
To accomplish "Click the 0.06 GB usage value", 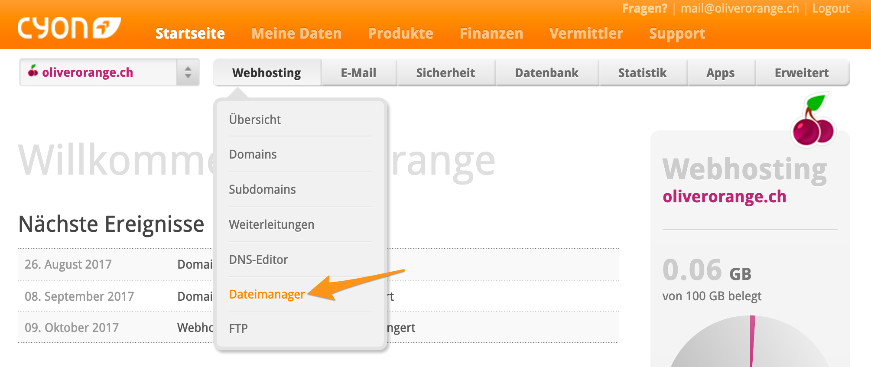I will 707,270.
